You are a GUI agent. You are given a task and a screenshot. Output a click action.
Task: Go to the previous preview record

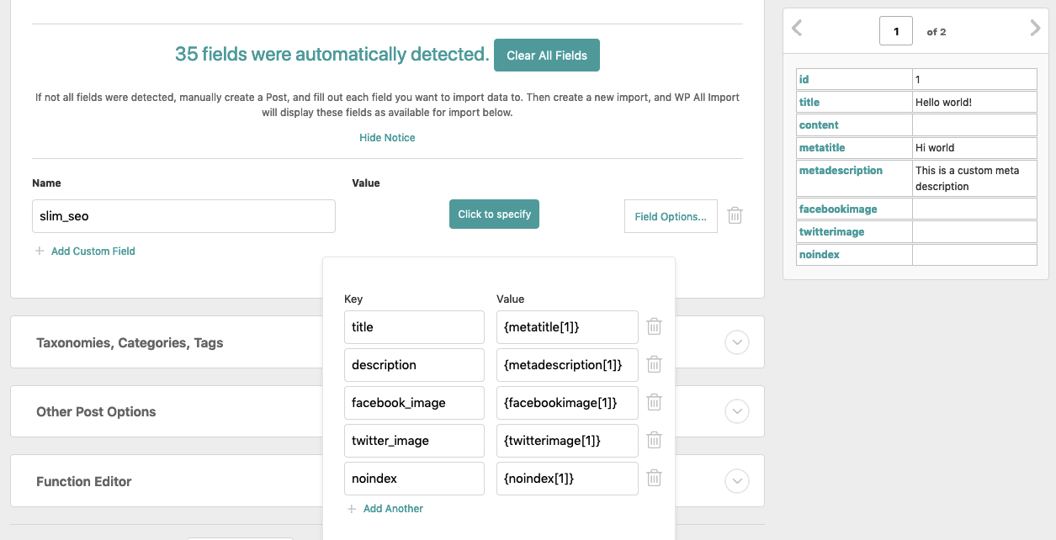796,29
